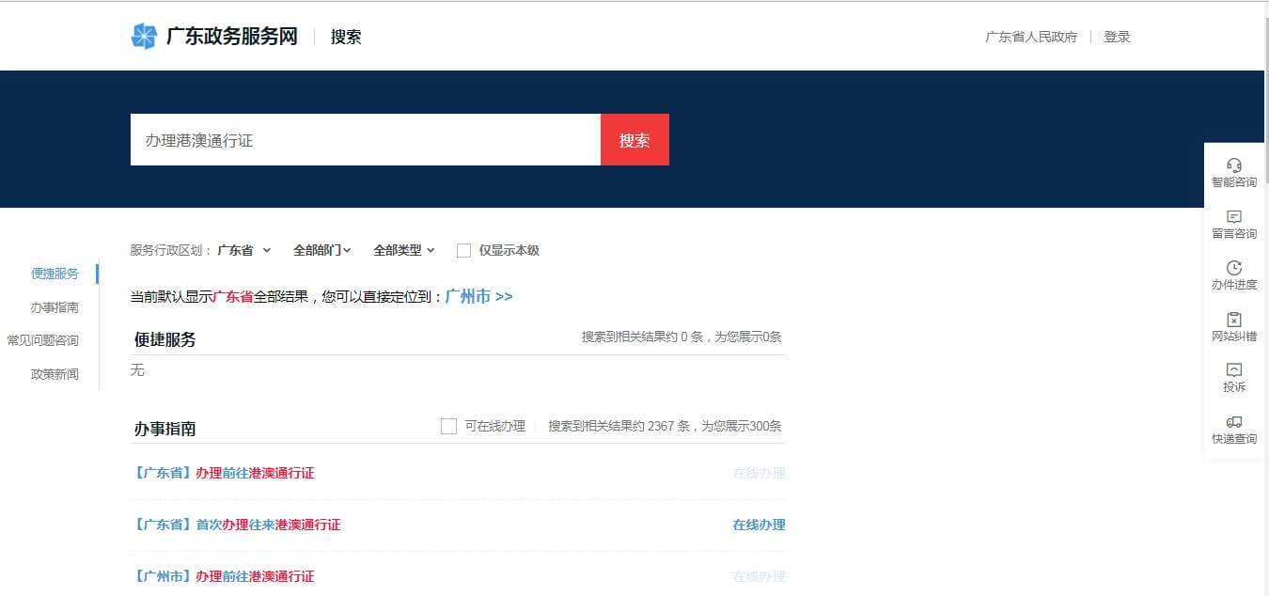The height and width of the screenshot is (596, 1269).
Task: Check the 可在线办理 filter option
Action: (x=449, y=426)
